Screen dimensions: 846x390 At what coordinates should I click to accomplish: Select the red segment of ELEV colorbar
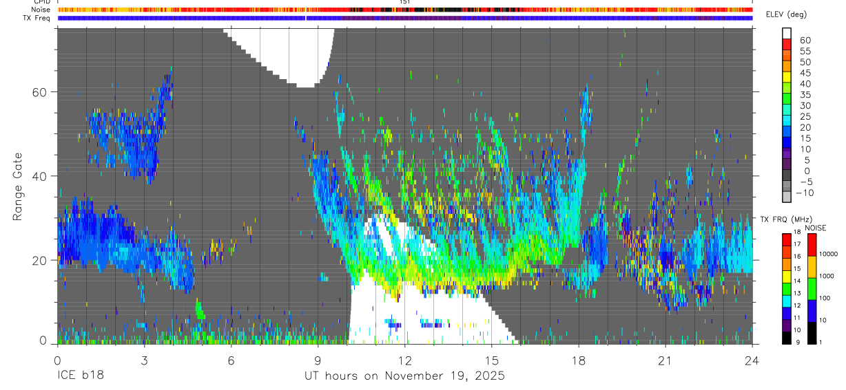pyautogui.click(x=787, y=44)
